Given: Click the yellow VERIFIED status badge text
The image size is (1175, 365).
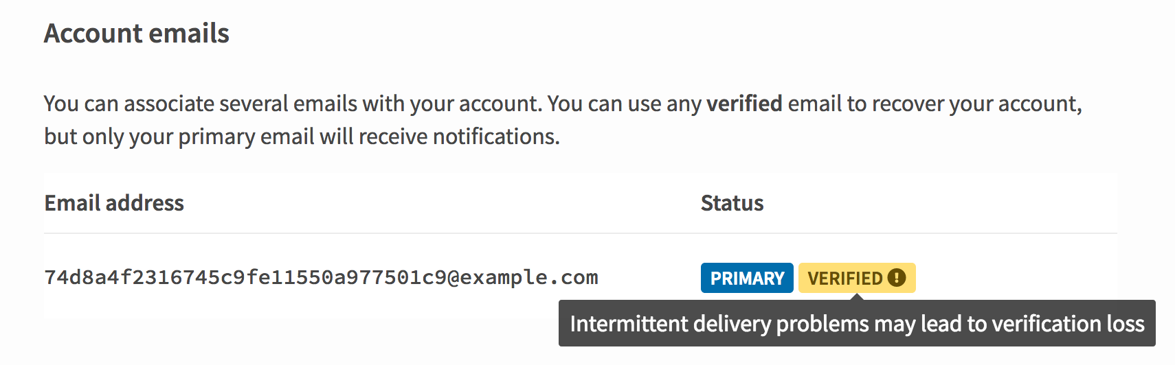Looking at the screenshot, I should [844, 279].
